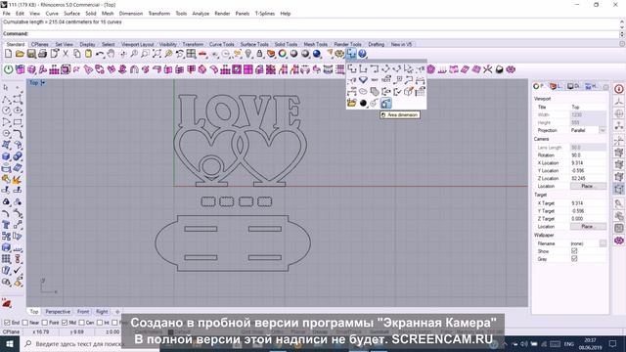
Task: Click the folder icon in dimension flyout
Action: point(351,104)
